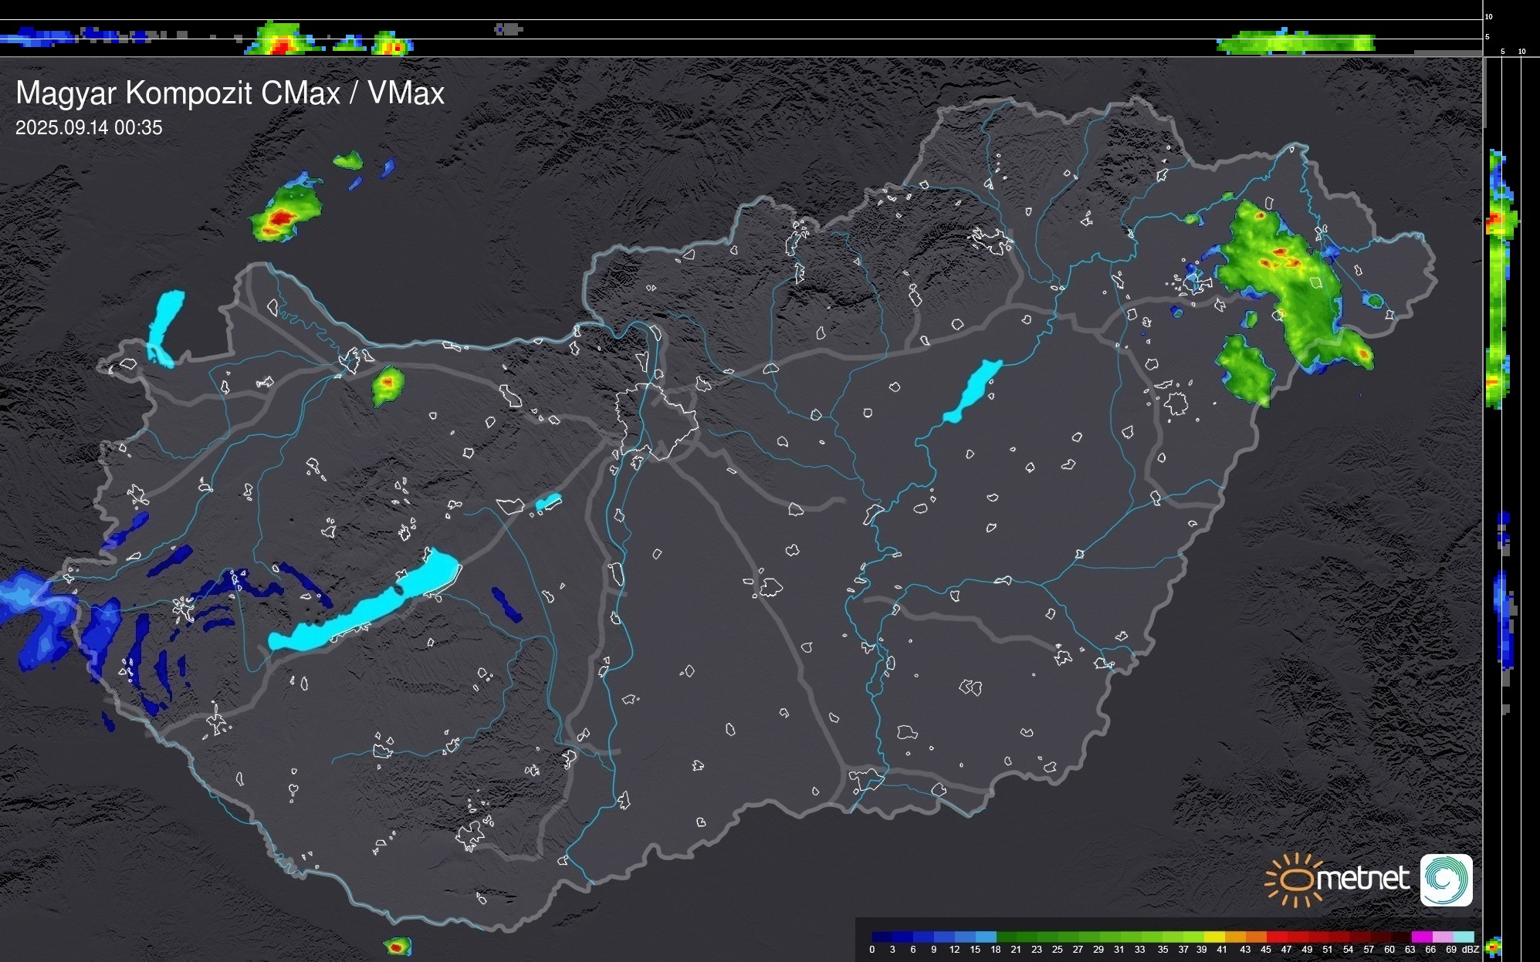Click the magenta 63 dBZ legend swatch

coord(1421,937)
